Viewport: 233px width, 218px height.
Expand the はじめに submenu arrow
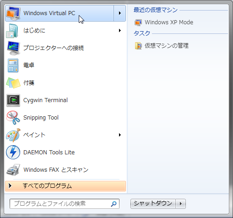pyautogui.click(x=120, y=31)
